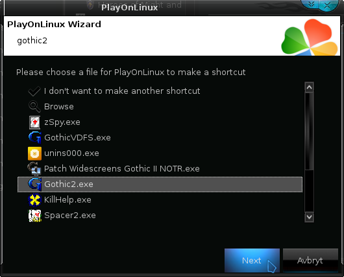Select the highlighted Gothic2.exe row
This screenshot has width=344, height=277.
point(160,184)
